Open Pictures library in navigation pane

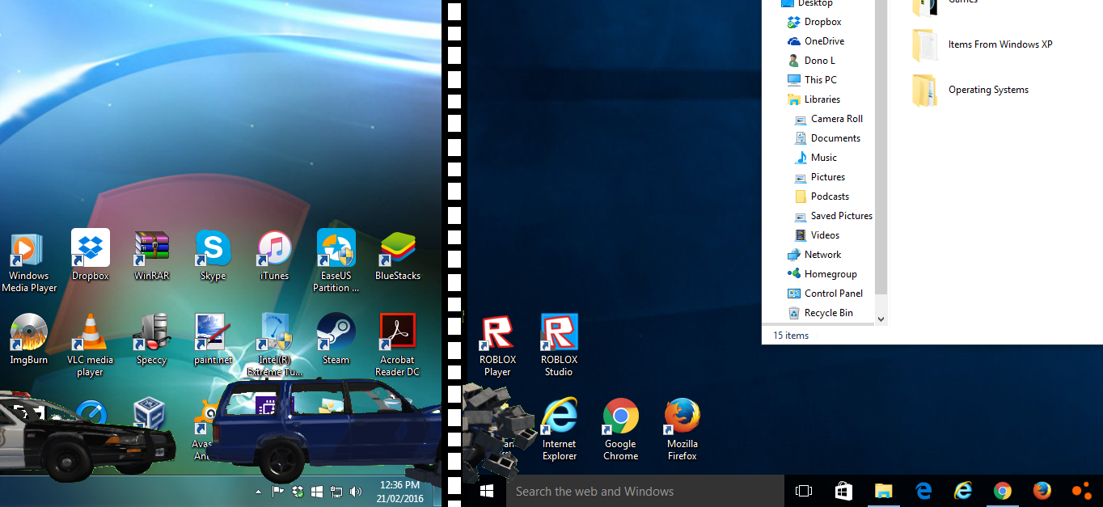819,177
